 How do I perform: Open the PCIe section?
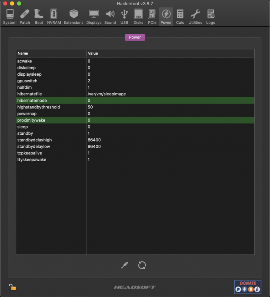point(152,17)
